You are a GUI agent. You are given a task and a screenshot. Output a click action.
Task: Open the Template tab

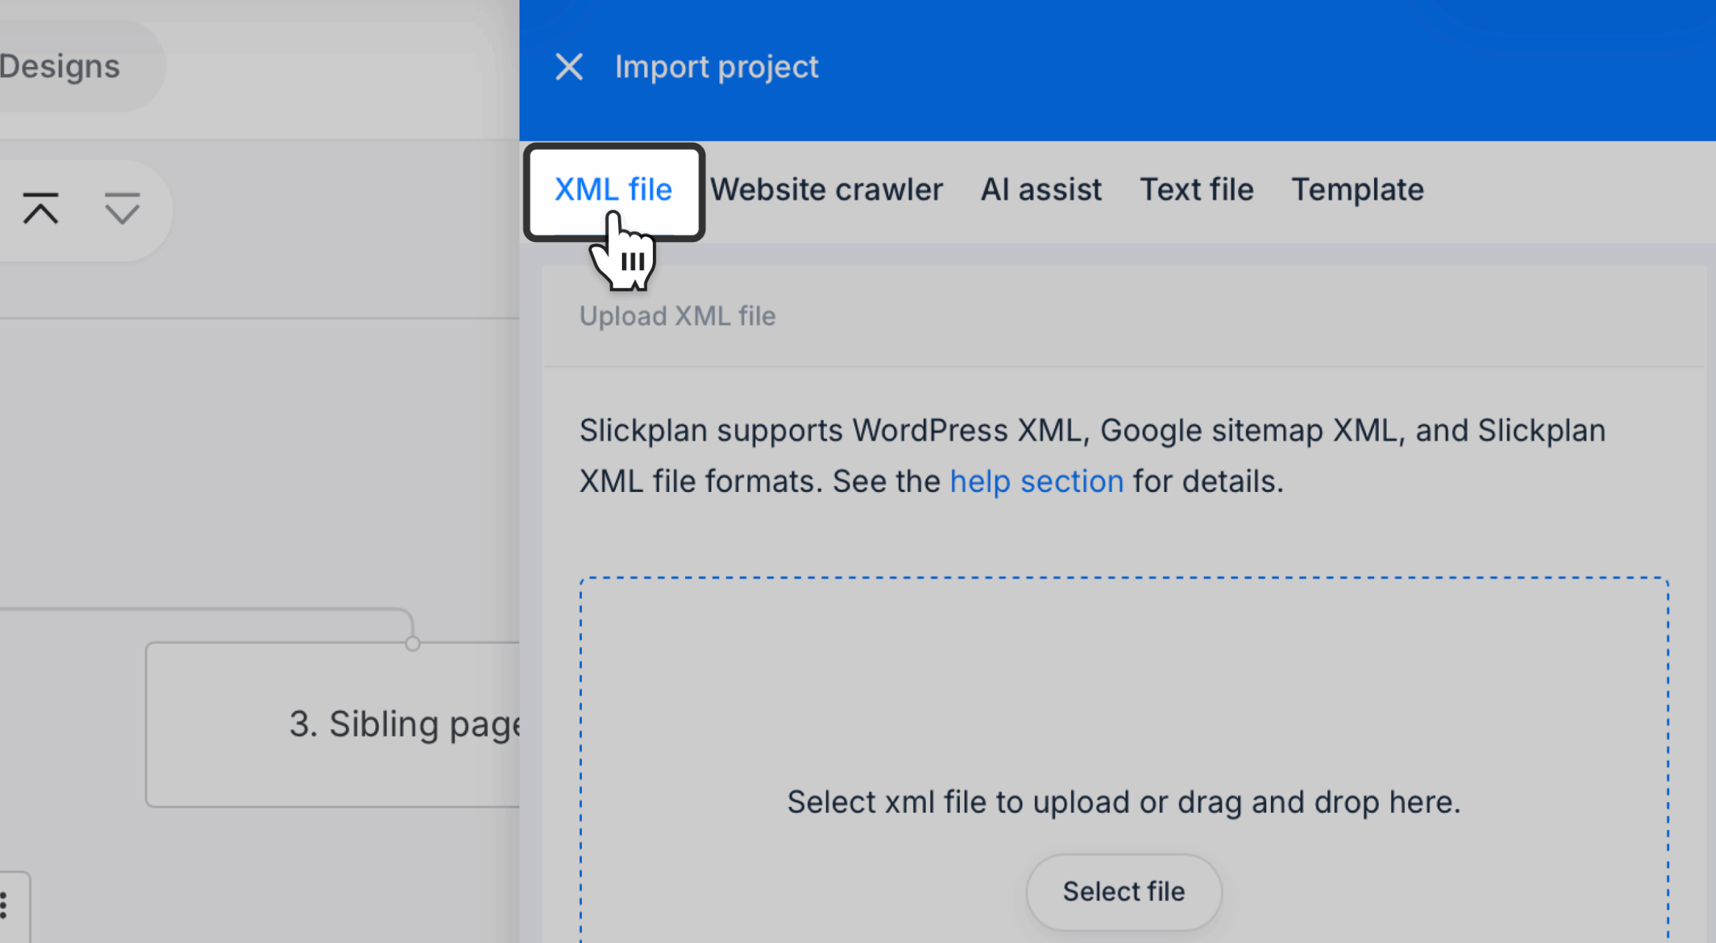pos(1357,190)
